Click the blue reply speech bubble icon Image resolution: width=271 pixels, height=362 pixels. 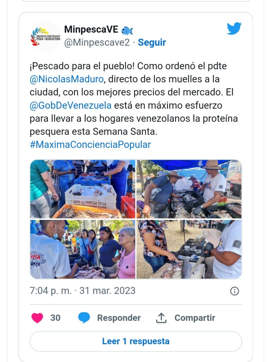pyautogui.click(x=84, y=318)
